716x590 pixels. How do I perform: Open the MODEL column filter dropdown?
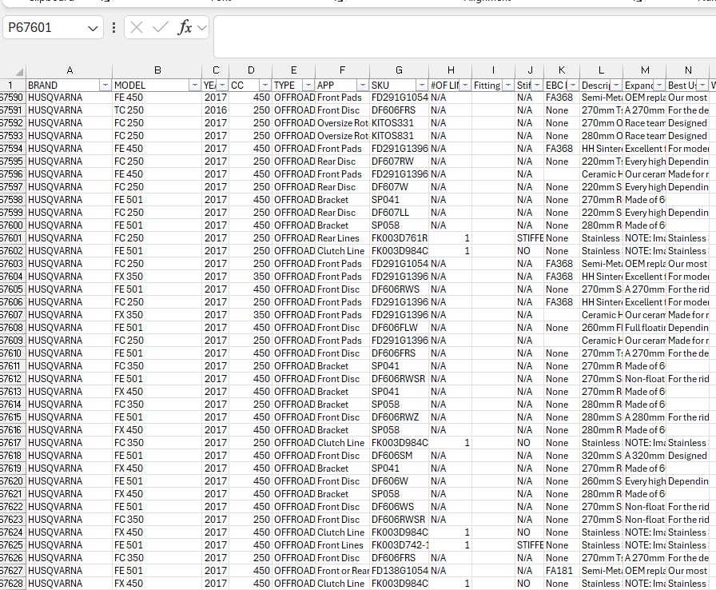tap(194, 85)
